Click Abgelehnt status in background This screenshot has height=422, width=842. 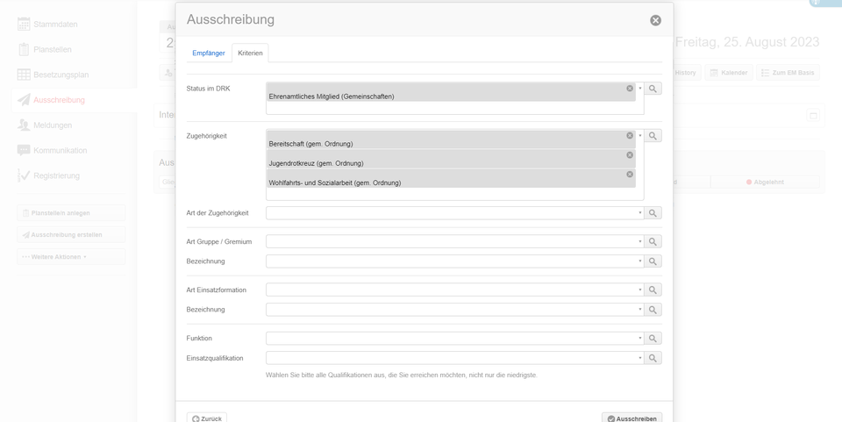765,182
